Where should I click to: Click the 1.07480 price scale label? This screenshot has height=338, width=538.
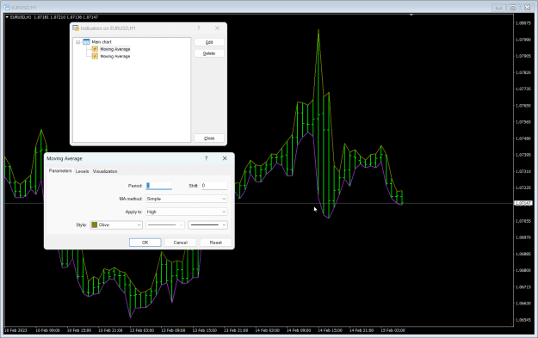(523, 138)
